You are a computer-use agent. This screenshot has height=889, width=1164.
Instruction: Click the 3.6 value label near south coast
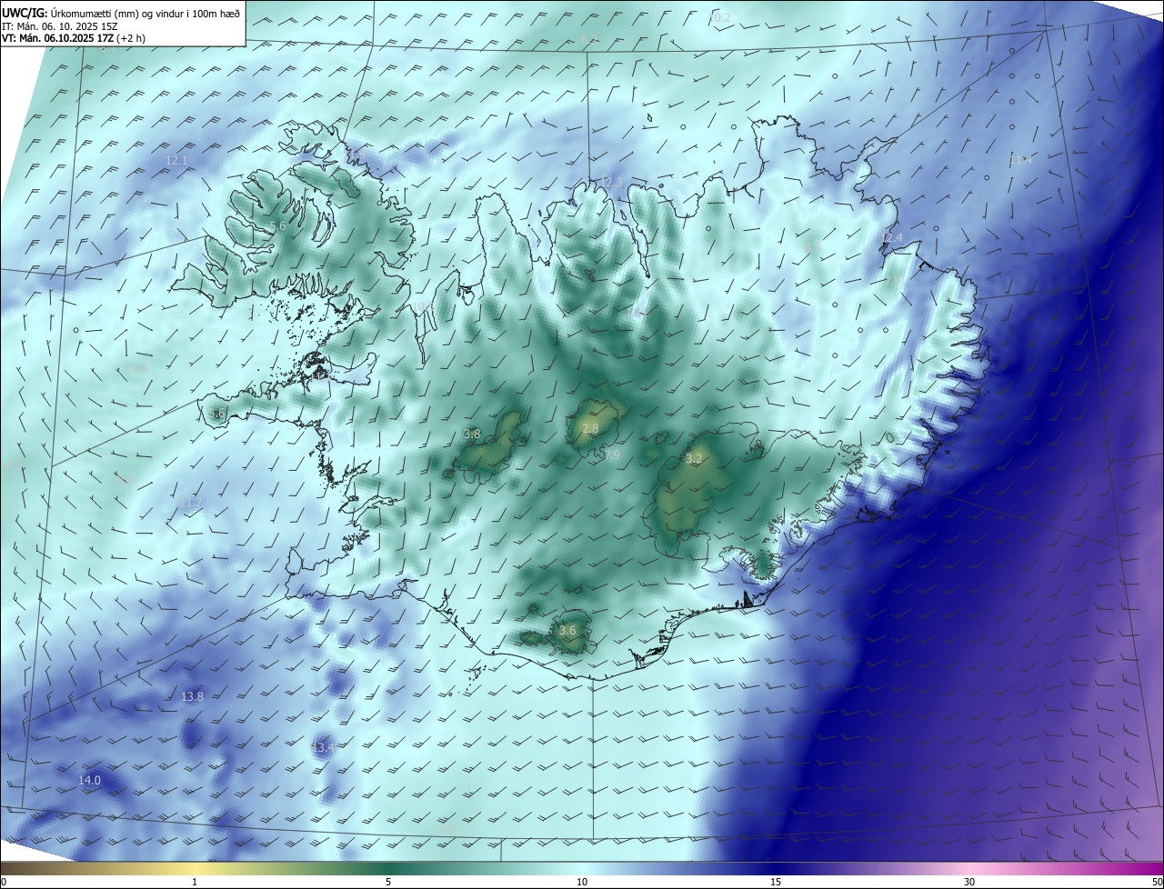(x=567, y=630)
